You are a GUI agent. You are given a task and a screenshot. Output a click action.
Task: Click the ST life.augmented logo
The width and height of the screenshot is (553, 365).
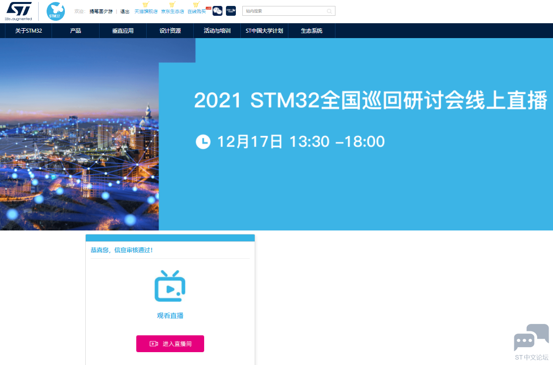tap(19, 11)
